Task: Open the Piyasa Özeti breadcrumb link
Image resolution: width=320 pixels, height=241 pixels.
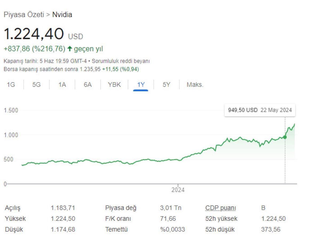Action: coord(24,15)
